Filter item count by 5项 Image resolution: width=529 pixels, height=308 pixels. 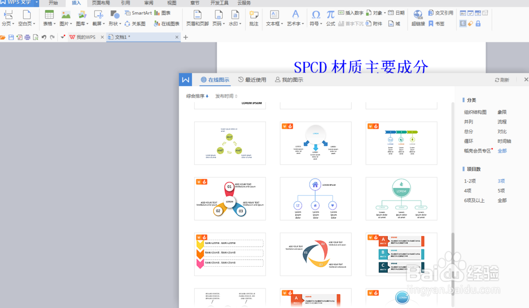point(501,191)
